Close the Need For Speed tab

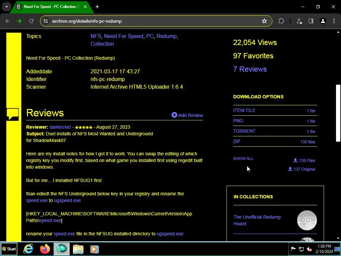pos(85,7)
